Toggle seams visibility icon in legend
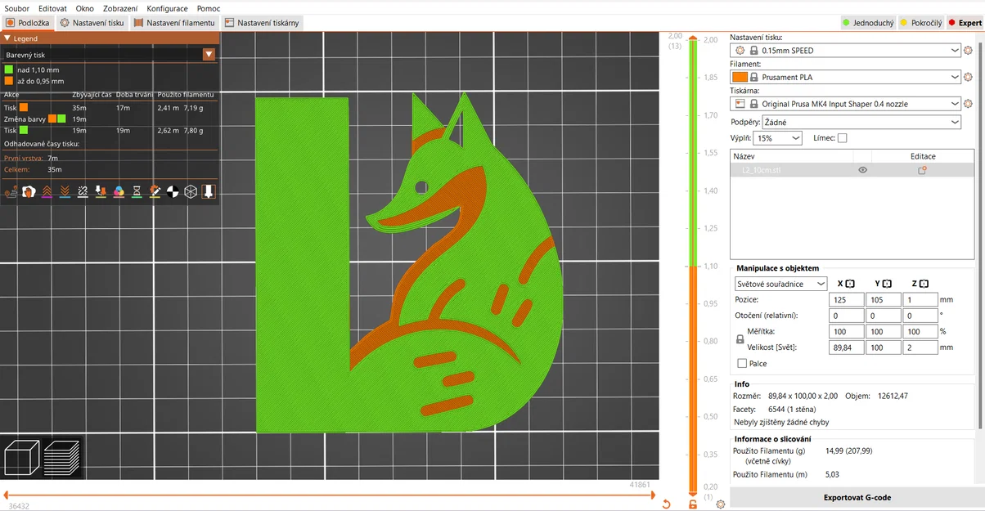The width and height of the screenshot is (985, 511). click(x=83, y=191)
